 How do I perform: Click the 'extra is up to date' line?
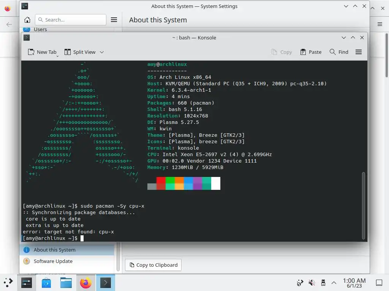[x=55, y=225]
